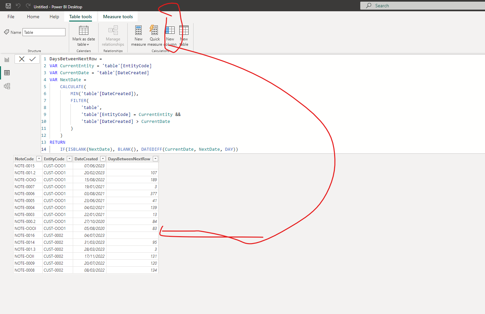
Task: Commit the formula with the checkmark icon
Action: [x=32, y=59]
